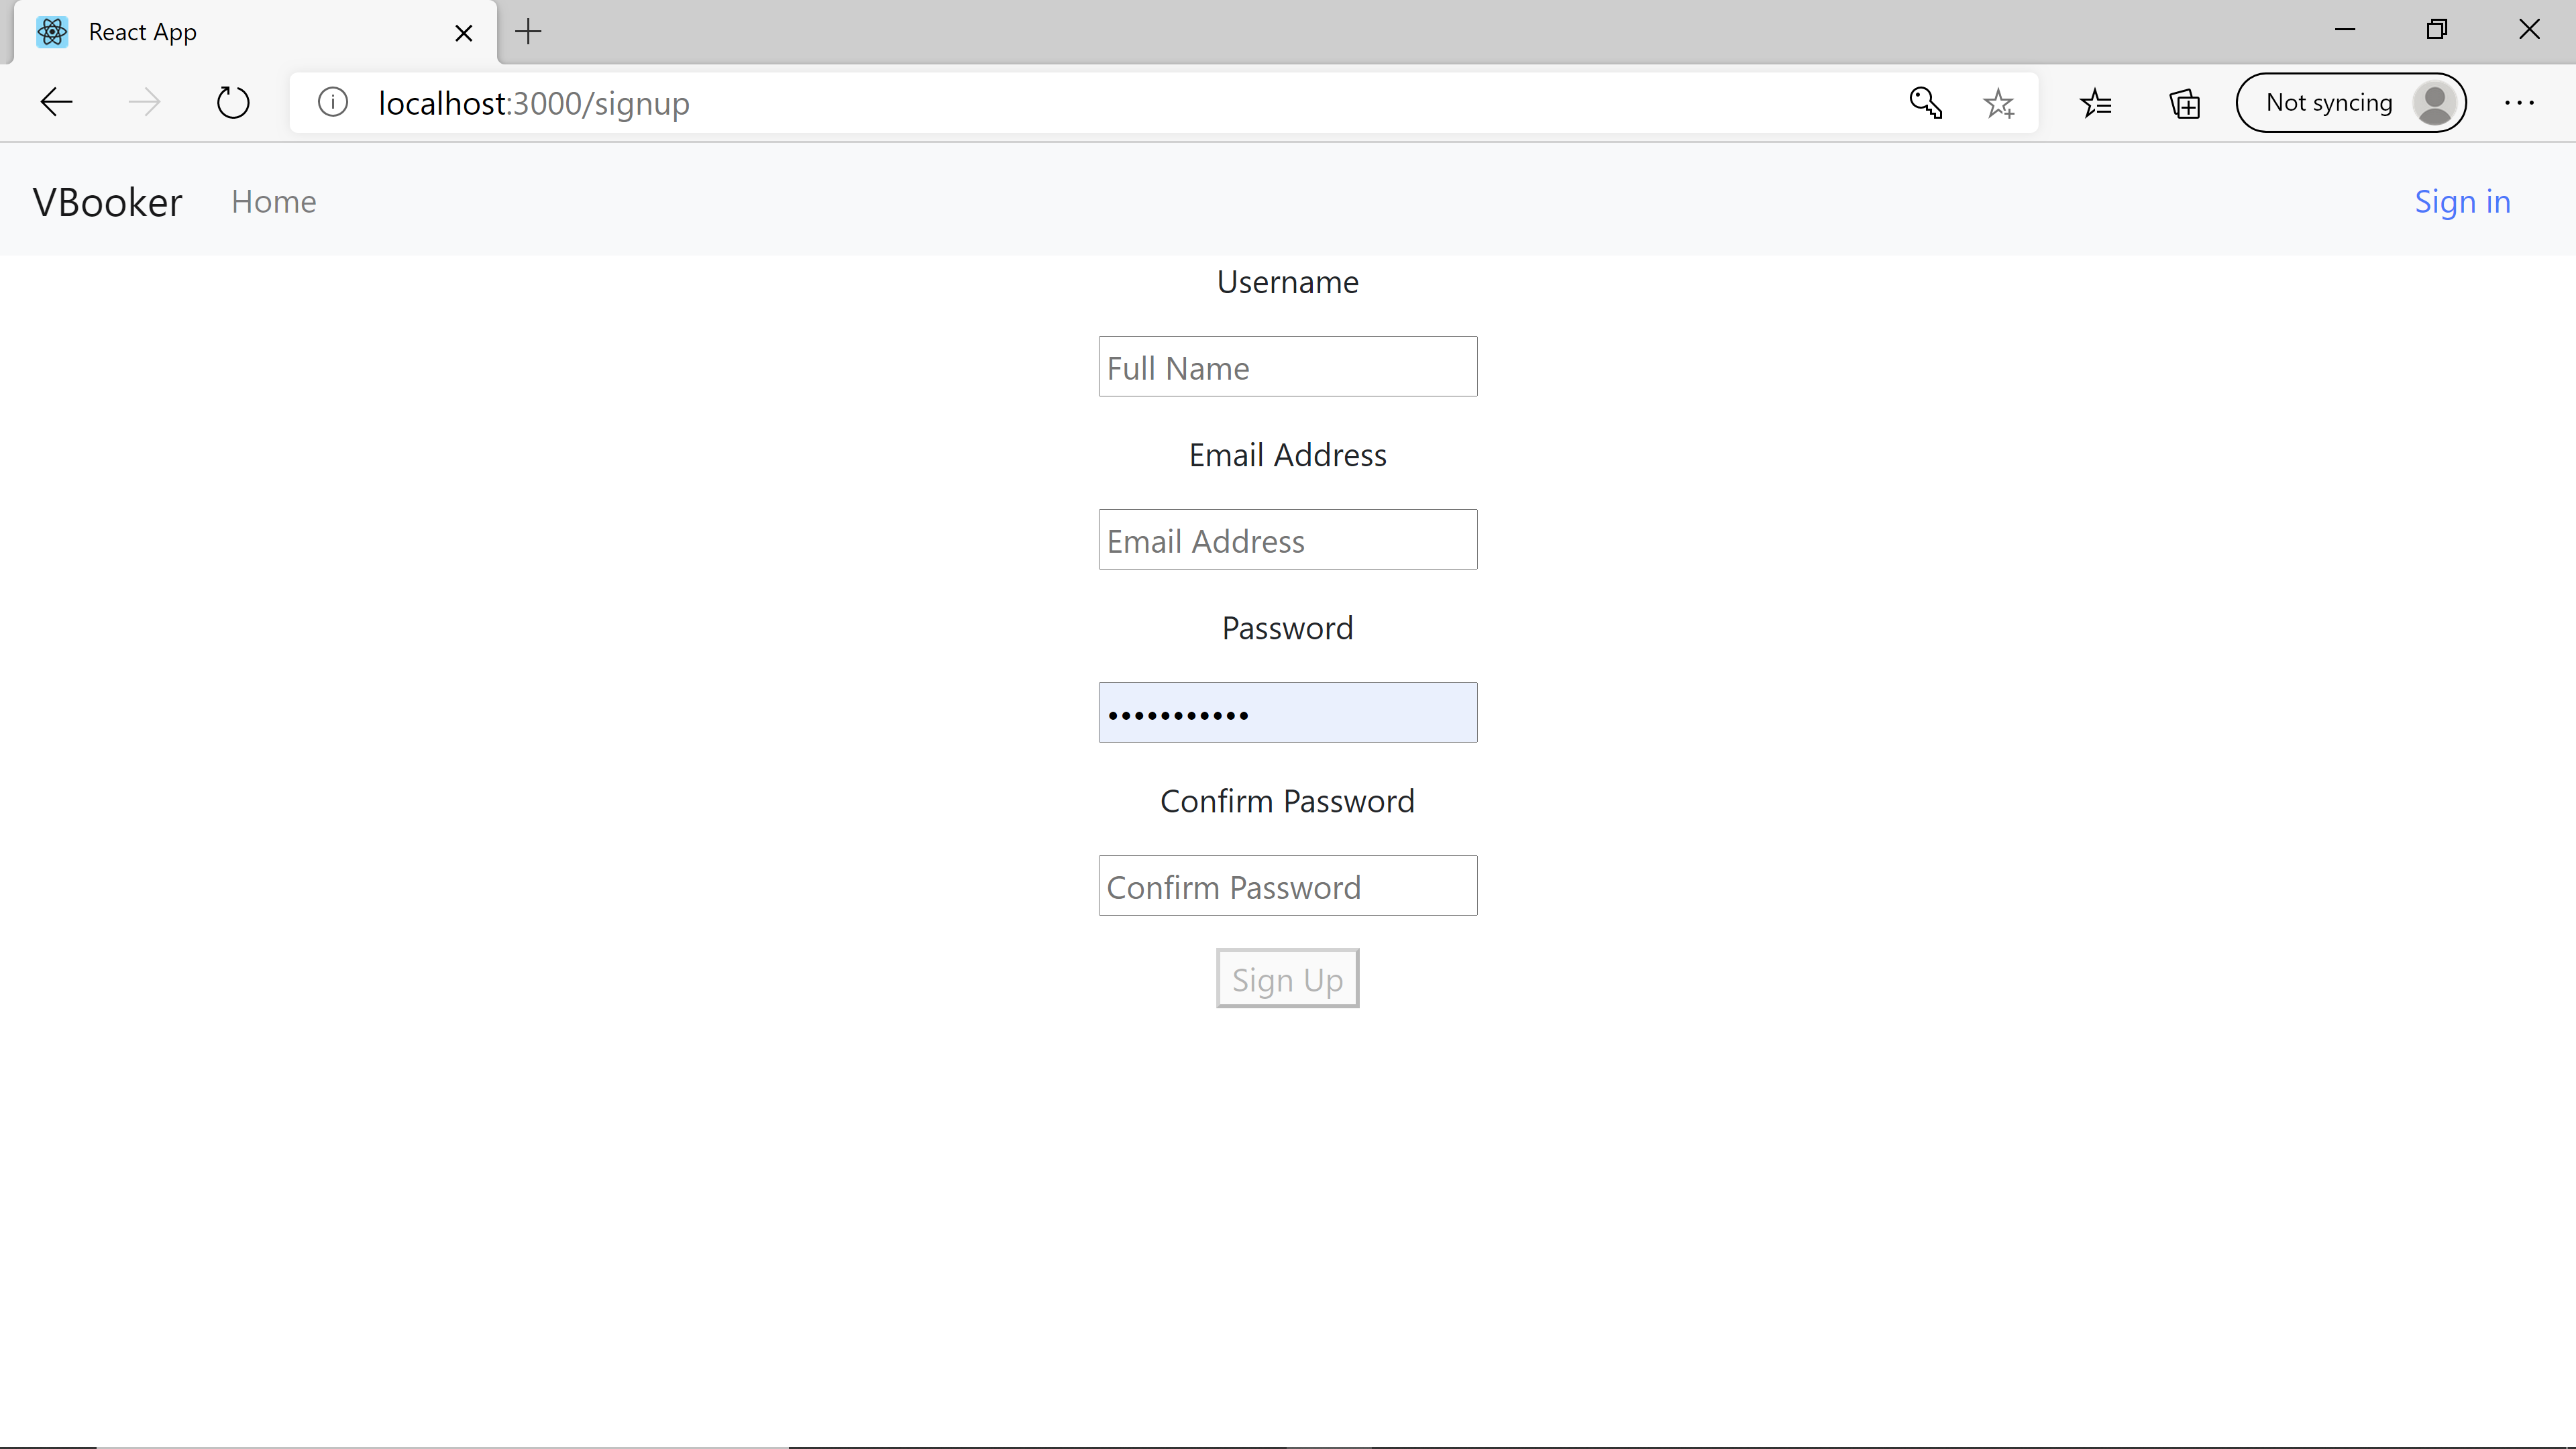Open the Collections icon
This screenshot has height=1449, width=2576.
[x=2184, y=102]
